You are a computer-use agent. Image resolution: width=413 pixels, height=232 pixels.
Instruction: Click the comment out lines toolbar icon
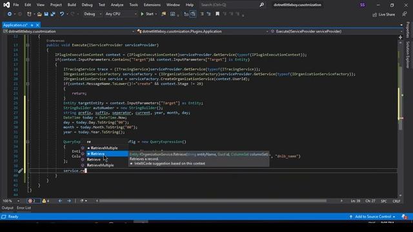(202, 14)
